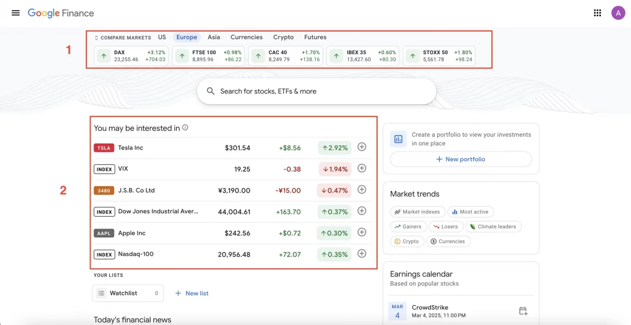Switch to the Asia markets tab
This screenshot has width=631, height=325.
pos(214,37)
